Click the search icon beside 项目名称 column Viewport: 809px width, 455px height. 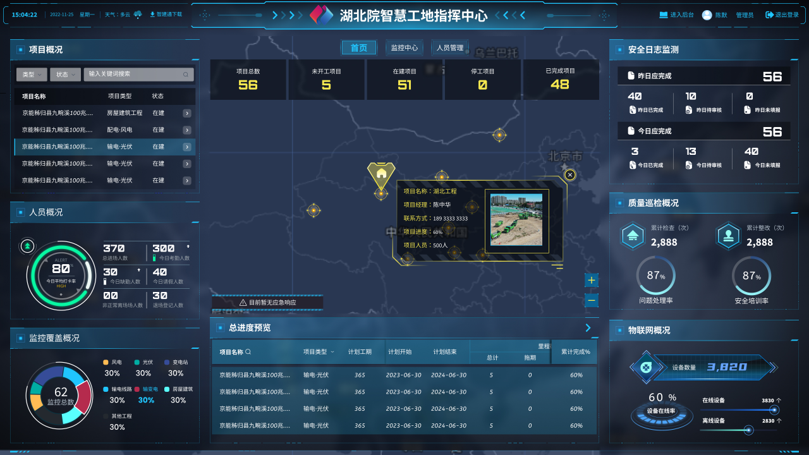(248, 352)
